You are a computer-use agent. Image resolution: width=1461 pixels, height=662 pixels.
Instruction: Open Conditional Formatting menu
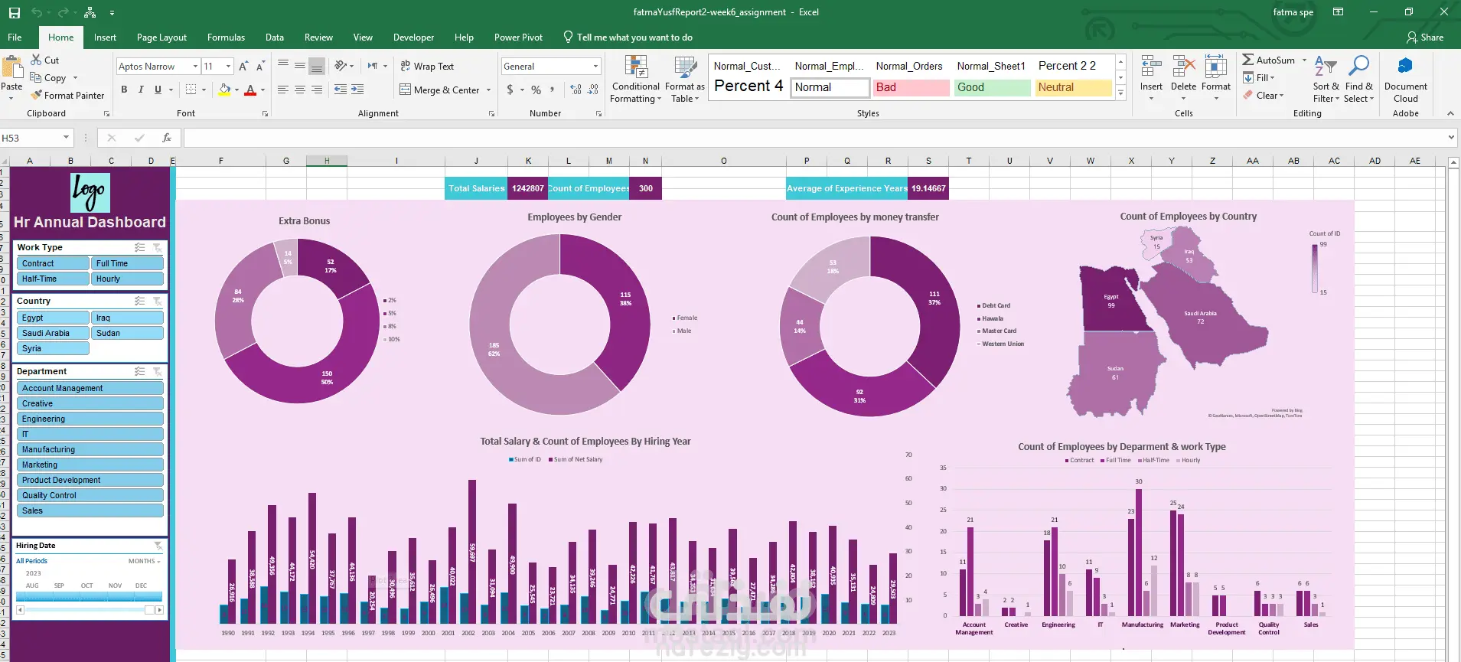click(x=636, y=80)
